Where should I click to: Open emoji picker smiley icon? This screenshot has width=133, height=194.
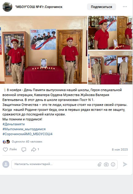(x=113, y=164)
